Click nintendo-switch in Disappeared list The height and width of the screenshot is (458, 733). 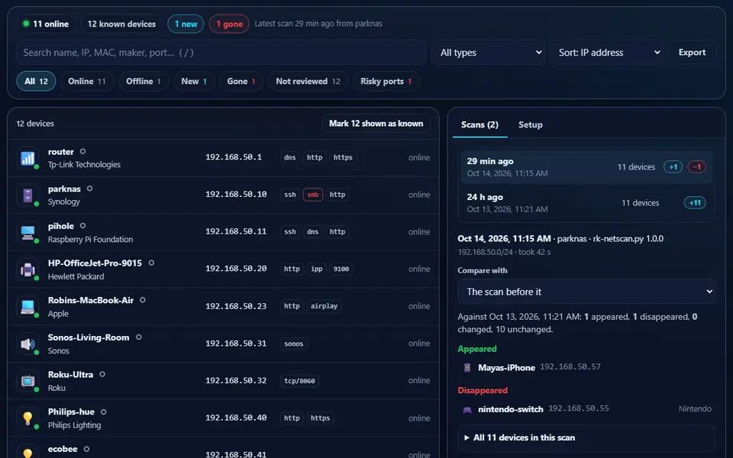click(x=511, y=409)
